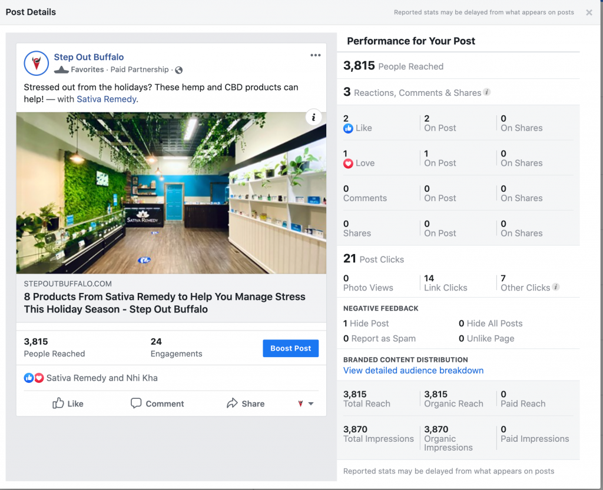Viewport: 603px width, 490px height.
Task: Click the red Love reaction icon under the post
Action: point(39,378)
